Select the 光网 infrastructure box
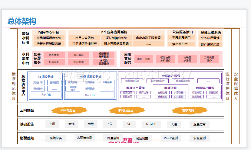The width and height of the screenshot is (251, 150). [x=52, y=124]
